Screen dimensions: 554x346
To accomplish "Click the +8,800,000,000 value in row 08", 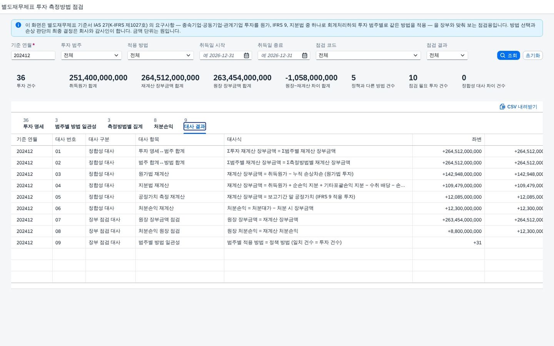I will coord(464,231).
